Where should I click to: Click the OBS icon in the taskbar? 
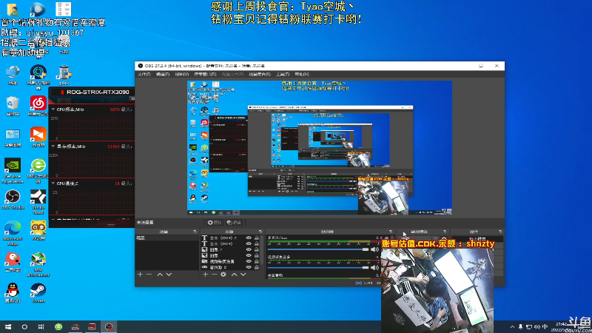[x=109, y=326]
